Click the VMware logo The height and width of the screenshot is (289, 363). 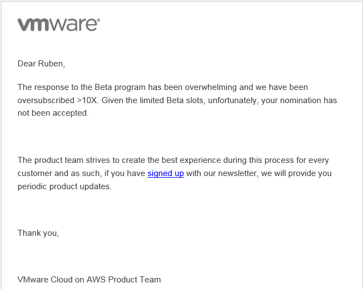(x=59, y=25)
